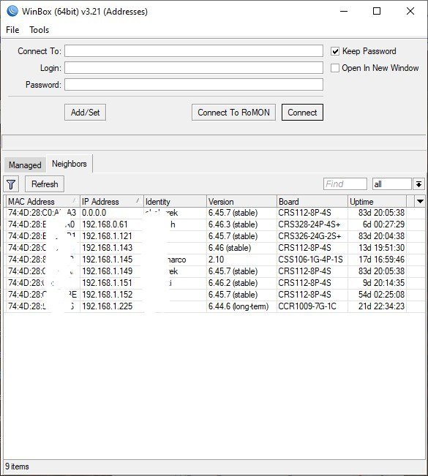
Task: Focus the Connect To input field
Action: [x=193, y=51]
